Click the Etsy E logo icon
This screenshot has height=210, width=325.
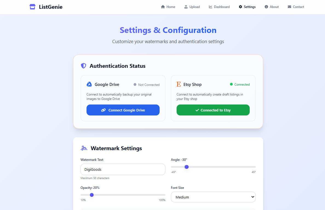pyautogui.click(x=179, y=84)
